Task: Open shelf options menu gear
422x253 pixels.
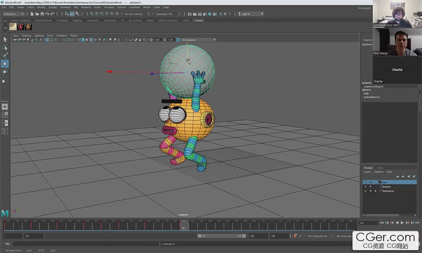Action: tap(5, 28)
